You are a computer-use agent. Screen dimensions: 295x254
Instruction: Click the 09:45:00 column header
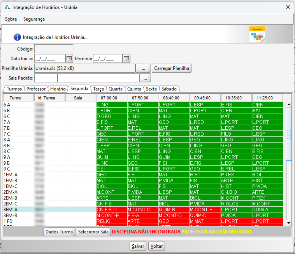tap(205, 98)
